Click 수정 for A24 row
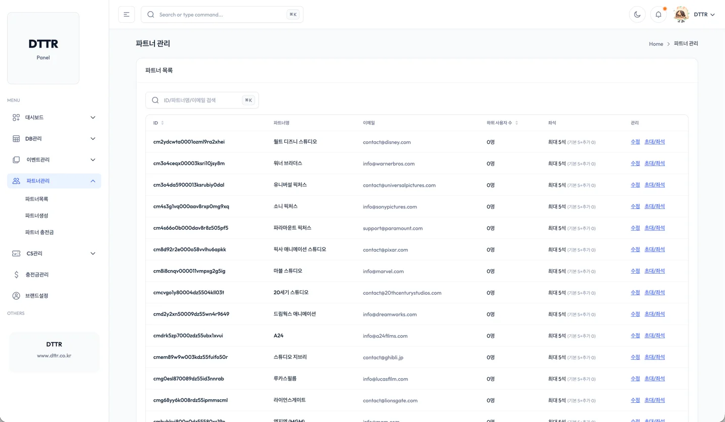725x422 pixels. coord(635,336)
